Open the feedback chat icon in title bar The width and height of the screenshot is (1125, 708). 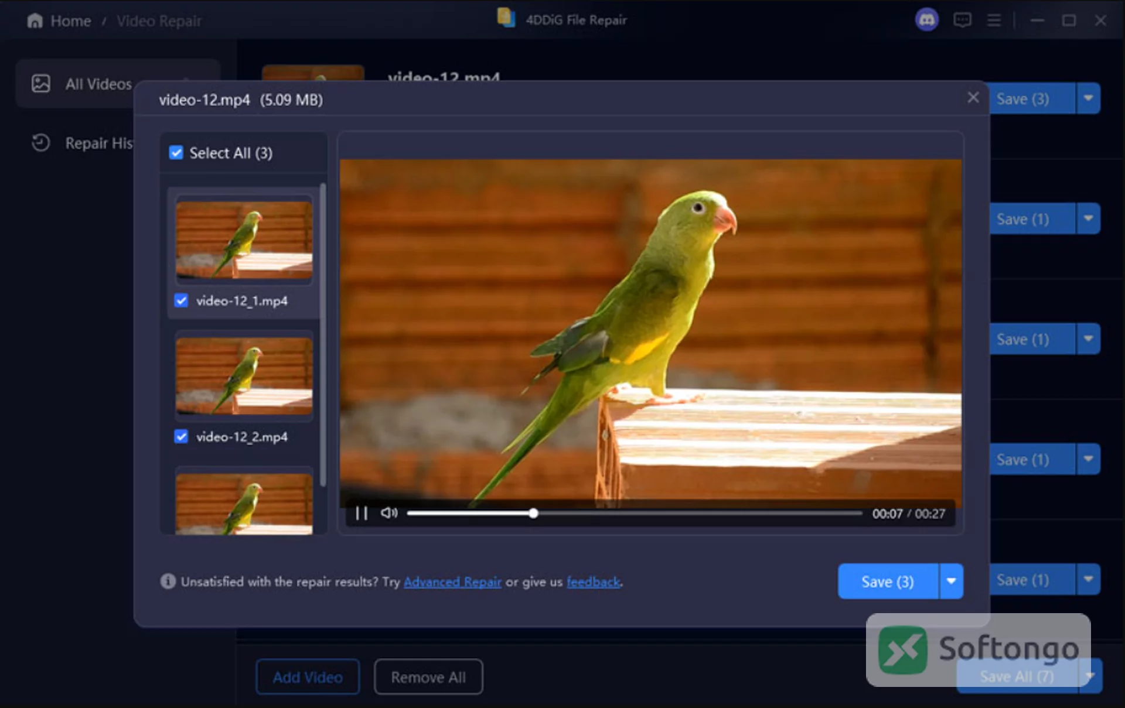[x=962, y=20]
